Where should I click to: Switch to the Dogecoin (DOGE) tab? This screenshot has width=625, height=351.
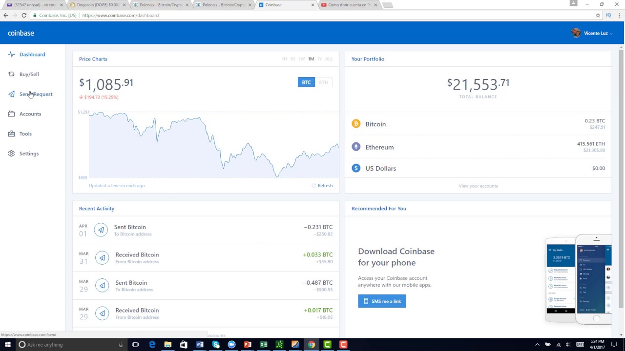pyautogui.click(x=98, y=5)
